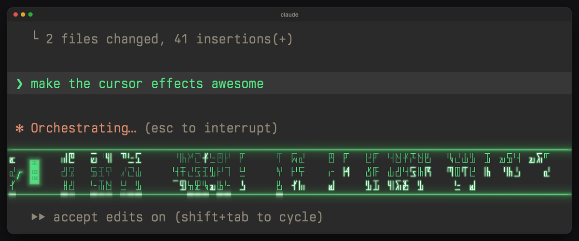The width and height of the screenshot is (579, 241).
Task: Click "(shift+tab to cycle)" hint text
Action: (x=248, y=217)
